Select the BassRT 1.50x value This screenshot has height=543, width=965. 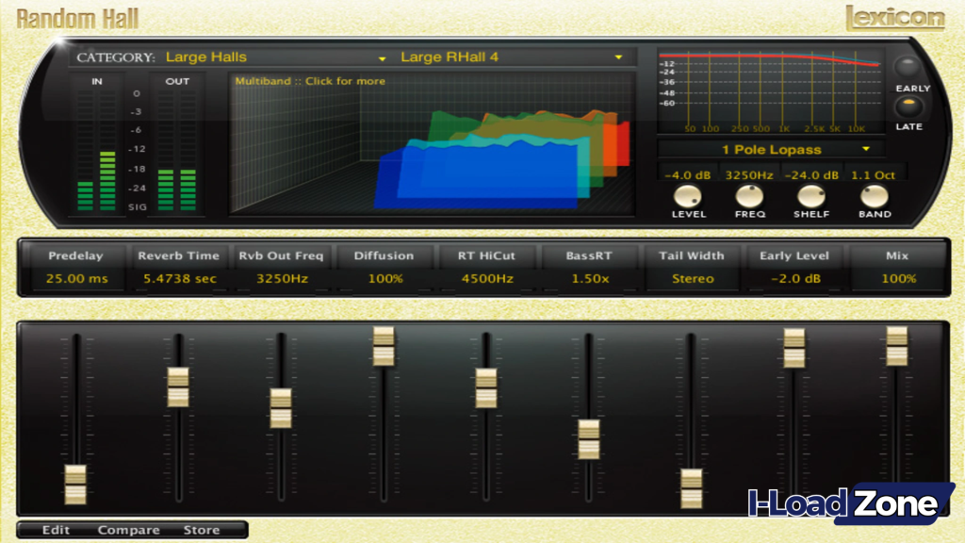[x=590, y=279]
